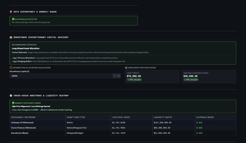Click the Leg 2 (Hedging Buffer) line
Viewport: 246px width, 143px height.
[x=69, y=61]
